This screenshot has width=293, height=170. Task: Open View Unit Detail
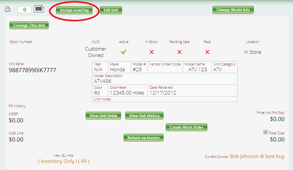point(104,116)
